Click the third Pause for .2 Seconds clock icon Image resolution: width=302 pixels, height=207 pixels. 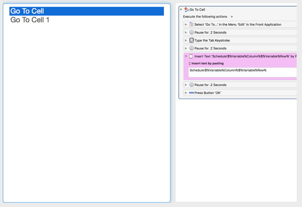[x=191, y=85]
